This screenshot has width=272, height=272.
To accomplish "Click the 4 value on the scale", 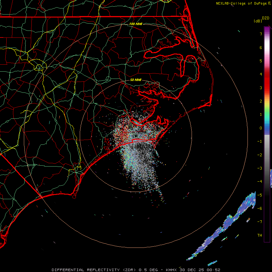I will [x=261, y=74].
